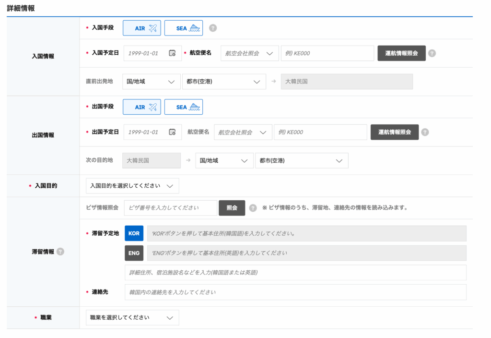The height and width of the screenshot is (338, 491).
Task: Open 航空会社照会 dropdown in 出国情報 row
Action: coord(243,133)
